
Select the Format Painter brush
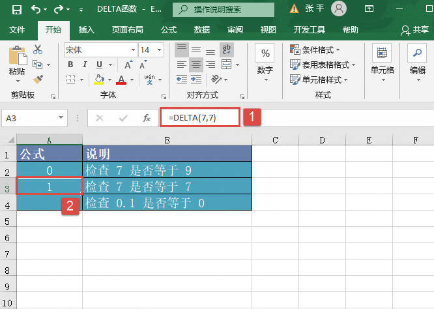click(37, 79)
